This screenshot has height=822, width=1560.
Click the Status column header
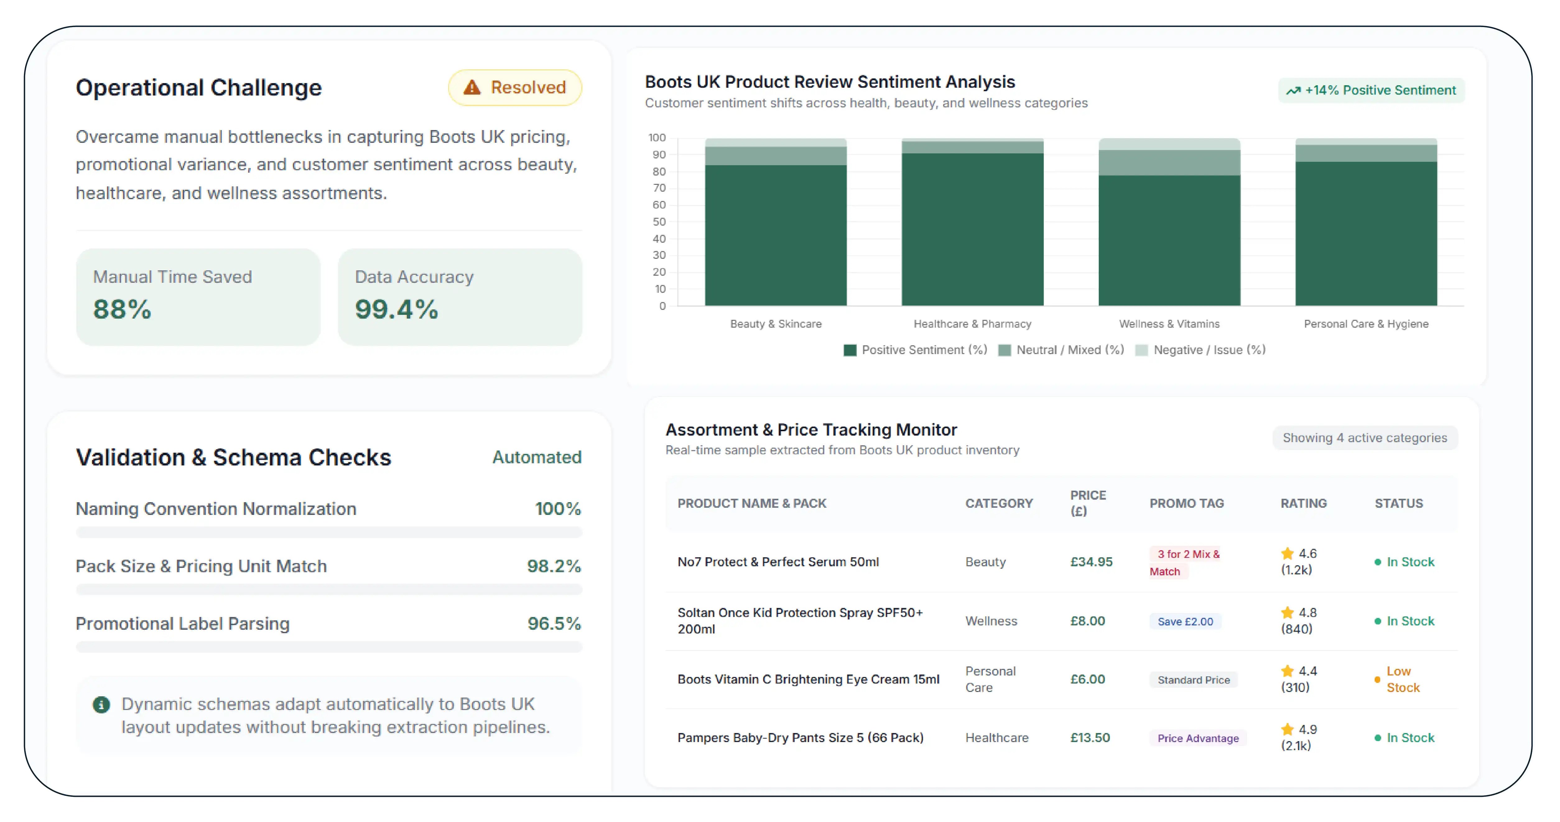click(1399, 503)
